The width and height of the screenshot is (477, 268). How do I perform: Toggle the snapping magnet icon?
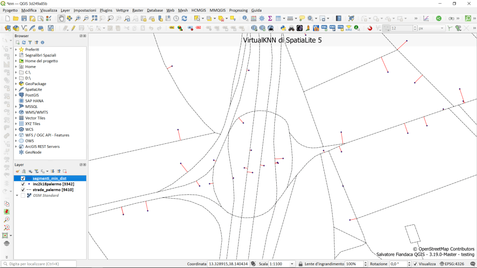click(370, 28)
